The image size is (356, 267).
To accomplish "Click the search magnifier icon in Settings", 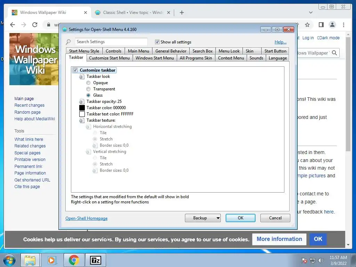I will (x=68, y=42).
